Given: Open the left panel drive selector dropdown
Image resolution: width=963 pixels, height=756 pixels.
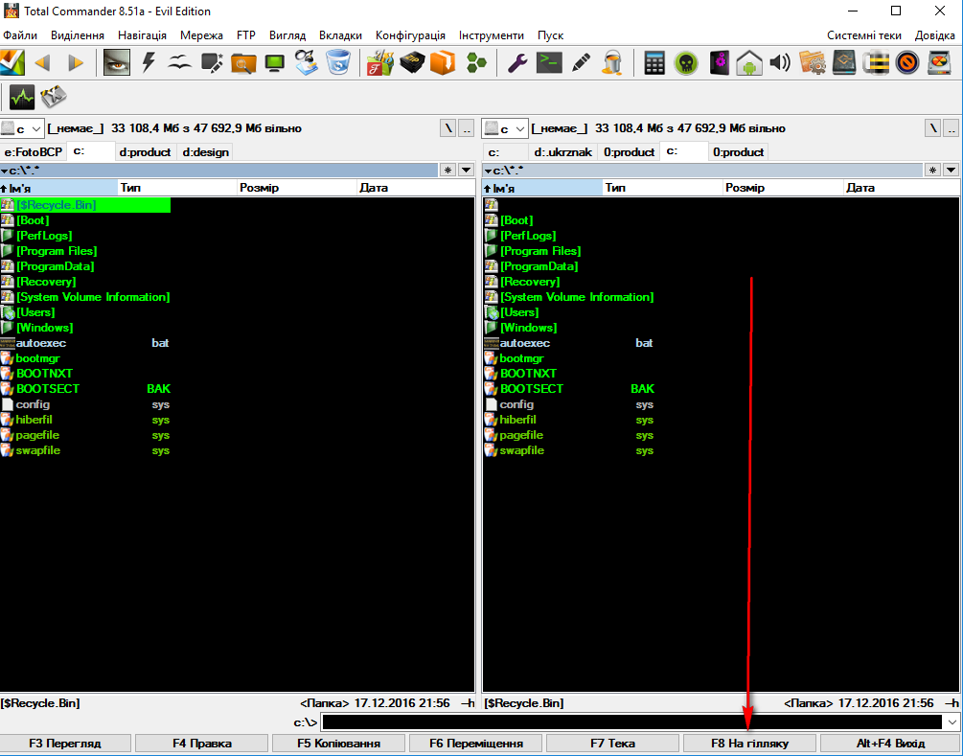Looking at the screenshot, I should 22,128.
